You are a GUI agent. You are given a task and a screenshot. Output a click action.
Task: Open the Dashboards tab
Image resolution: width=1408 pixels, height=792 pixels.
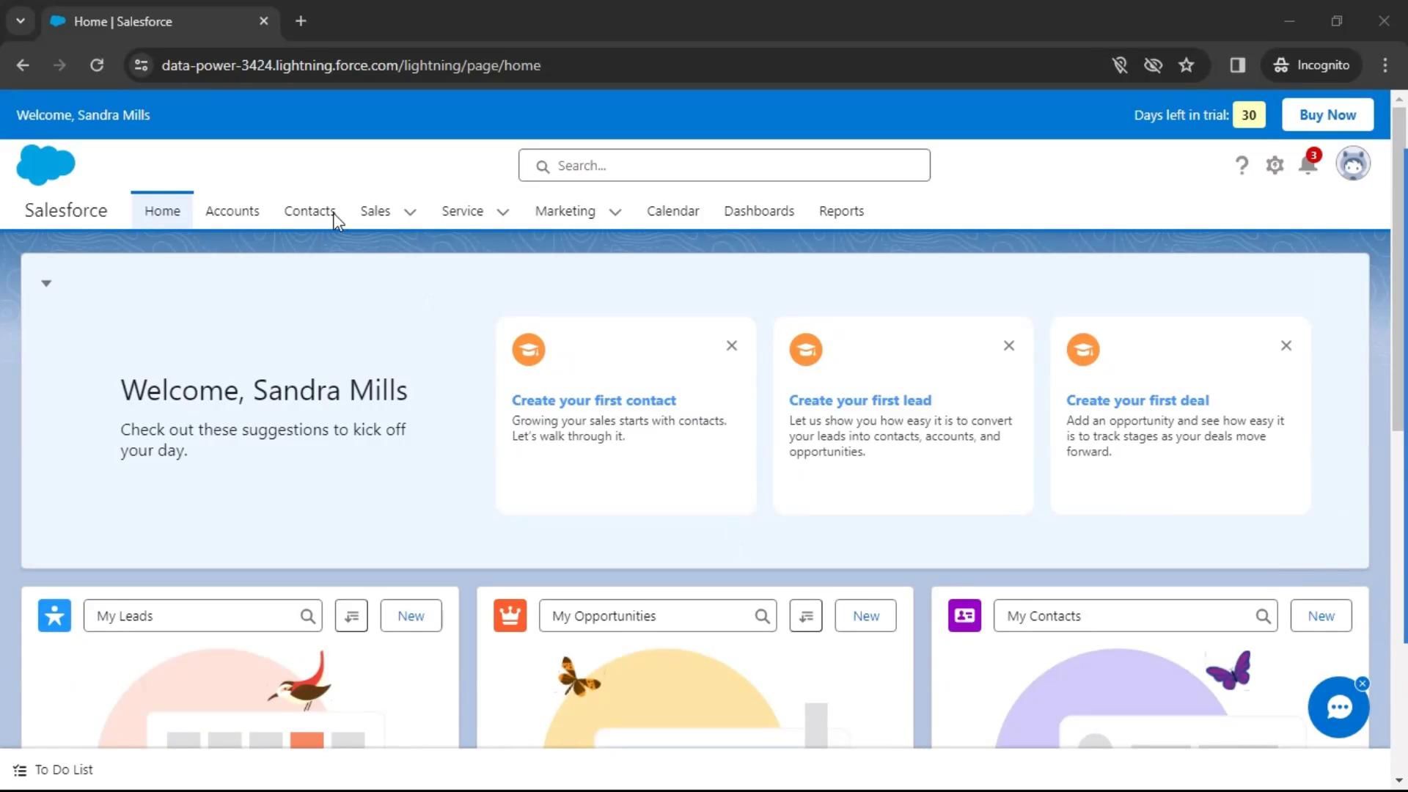(x=758, y=211)
